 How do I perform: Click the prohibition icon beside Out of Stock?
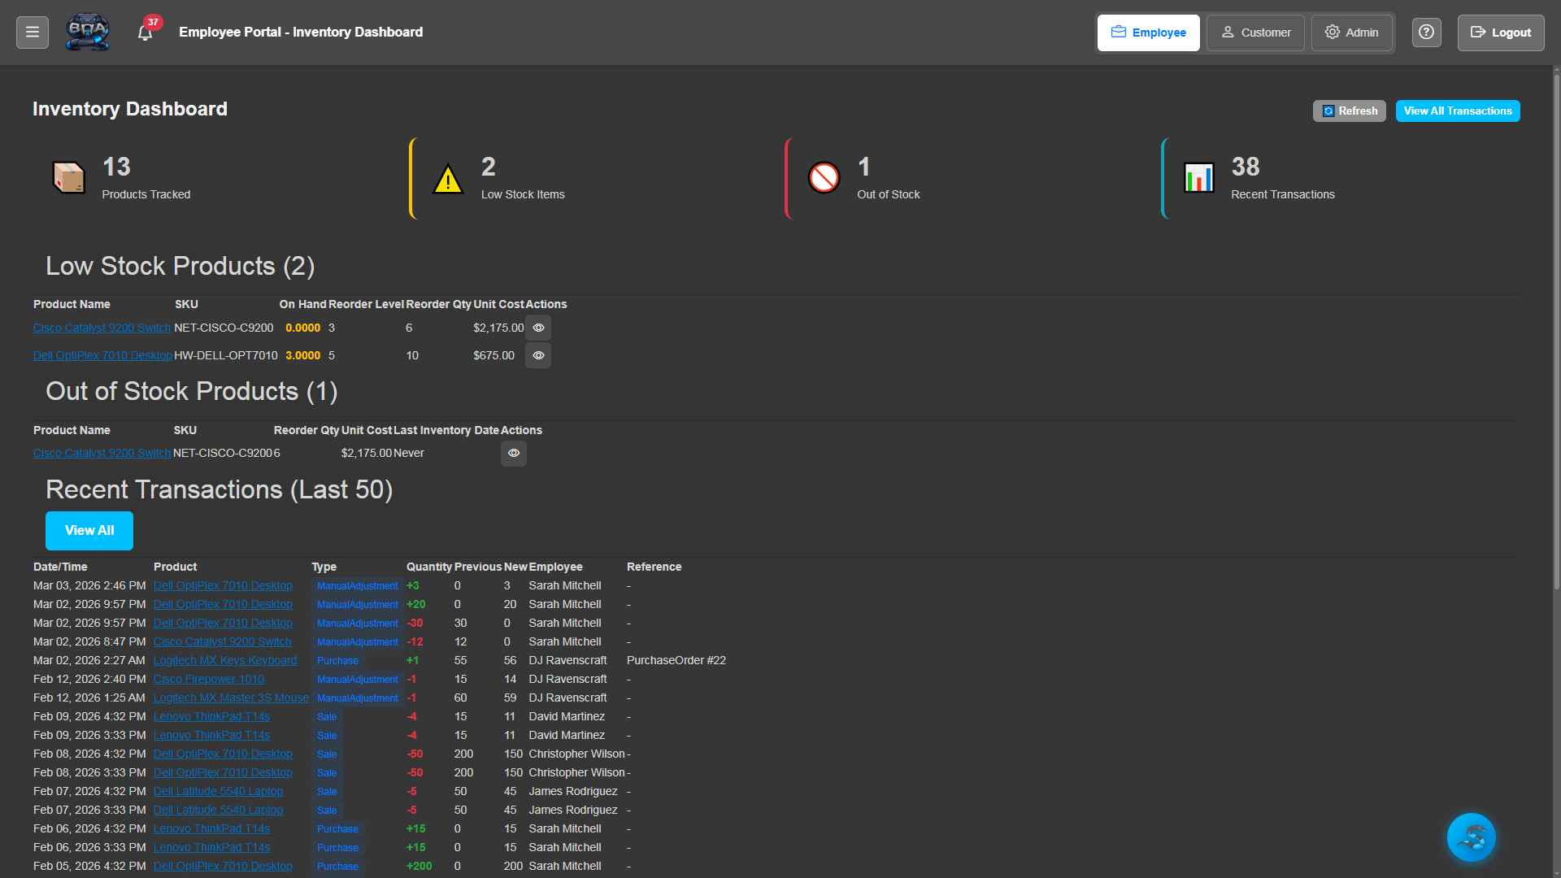pos(824,178)
